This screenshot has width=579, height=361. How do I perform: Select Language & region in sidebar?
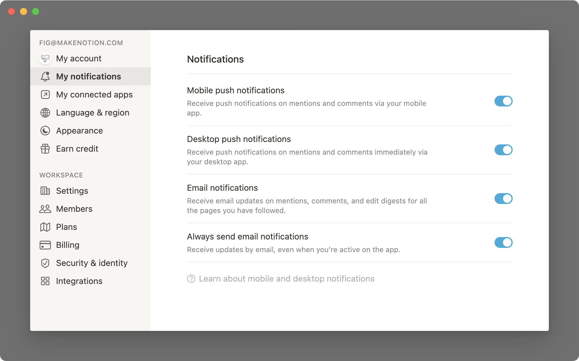[x=93, y=113]
